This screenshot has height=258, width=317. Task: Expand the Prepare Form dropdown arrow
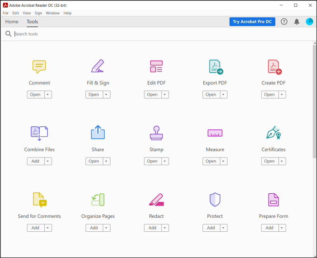click(x=282, y=228)
